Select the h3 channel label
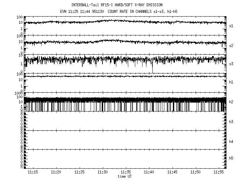Image resolution: width=238 pixels, height=182 pixels. pos(231,122)
